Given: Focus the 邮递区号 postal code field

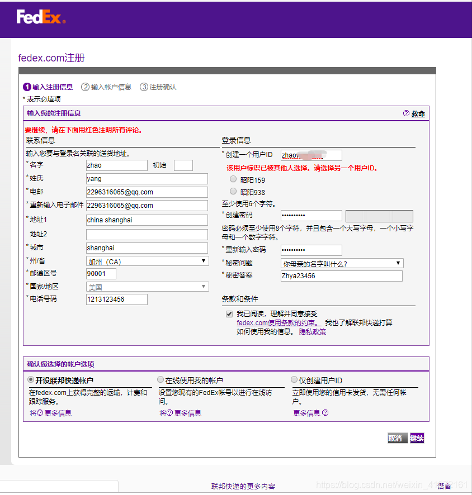Looking at the screenshot, I should tap(101, 274).
